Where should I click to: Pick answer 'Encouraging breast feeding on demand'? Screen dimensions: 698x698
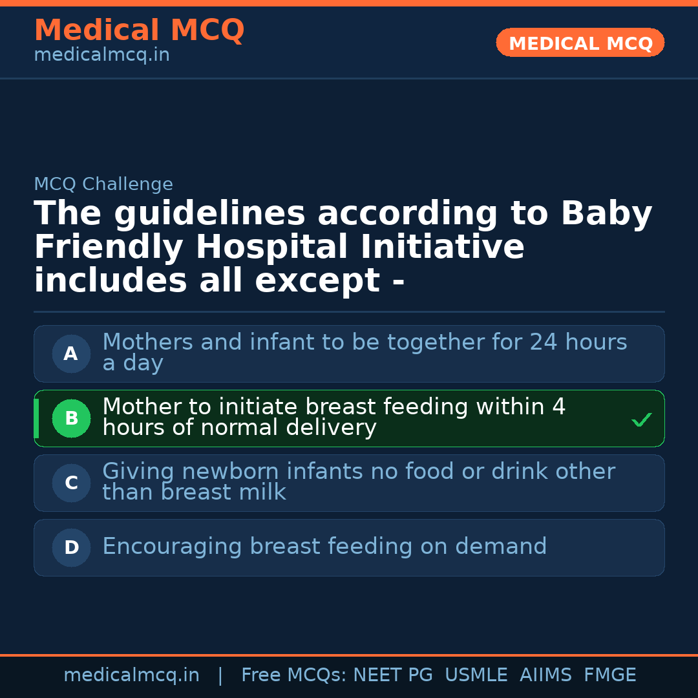point(324,547)
